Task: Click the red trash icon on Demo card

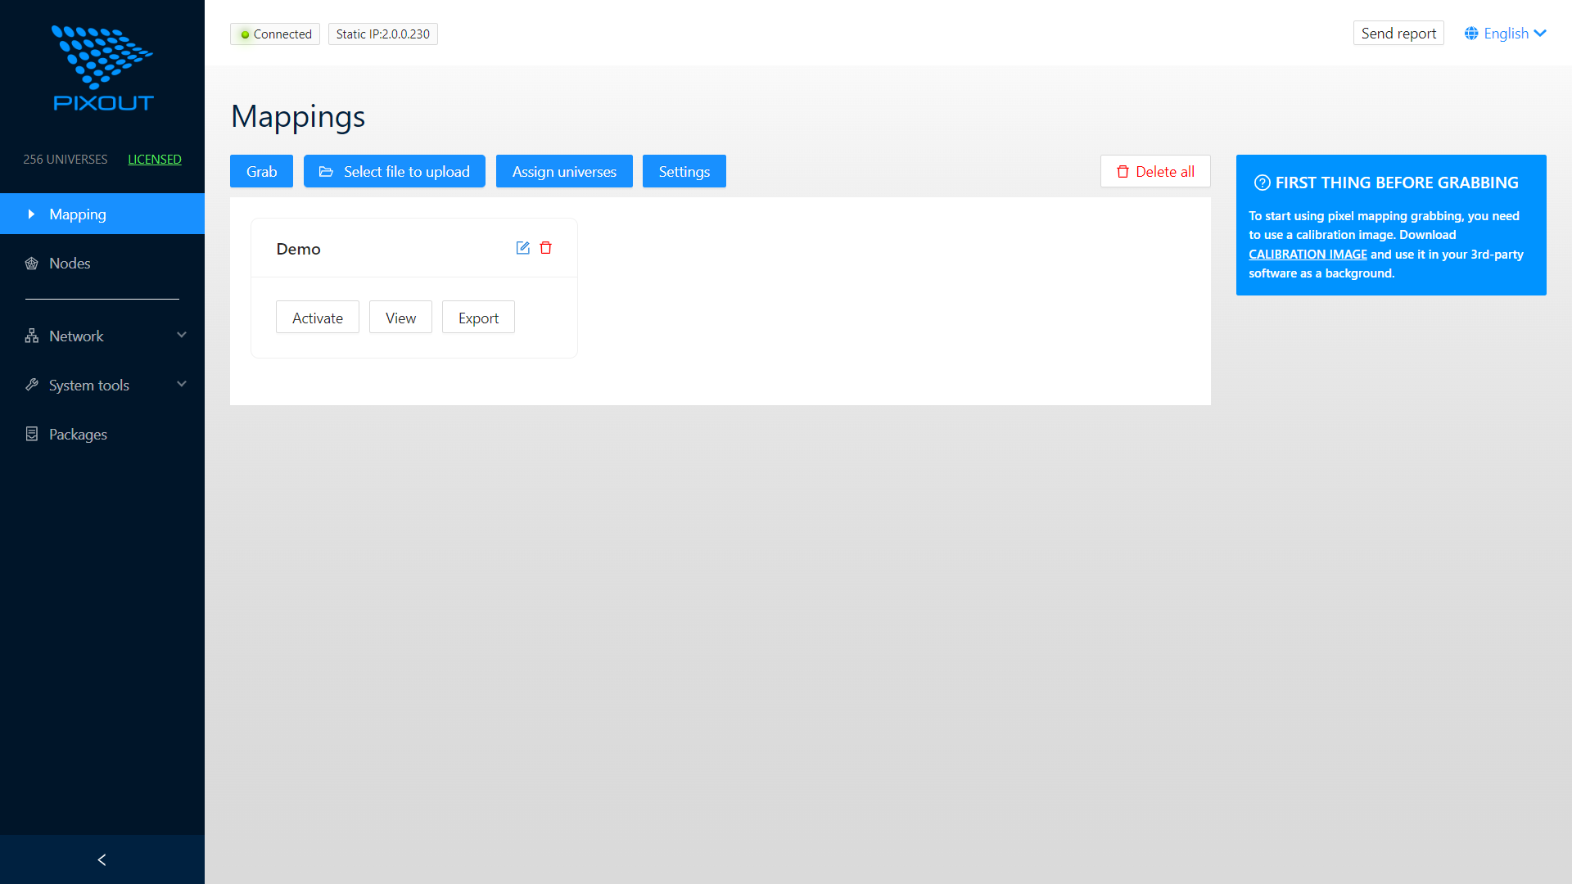Action: tap(546, 247)
